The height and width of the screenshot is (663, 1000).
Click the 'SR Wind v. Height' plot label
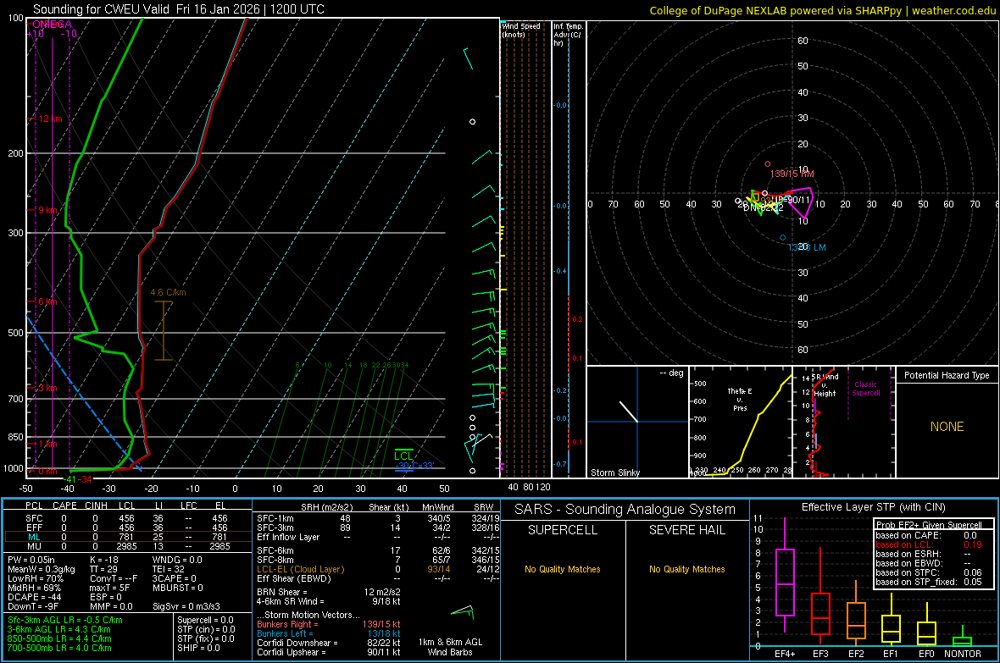tap(825, 385)
